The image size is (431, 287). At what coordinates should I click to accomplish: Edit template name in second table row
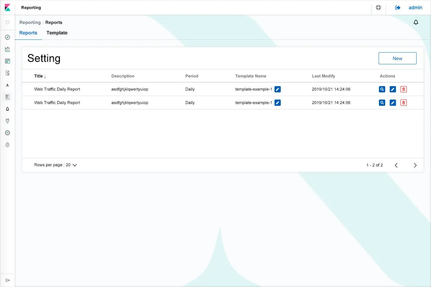[x=278, y=103]
